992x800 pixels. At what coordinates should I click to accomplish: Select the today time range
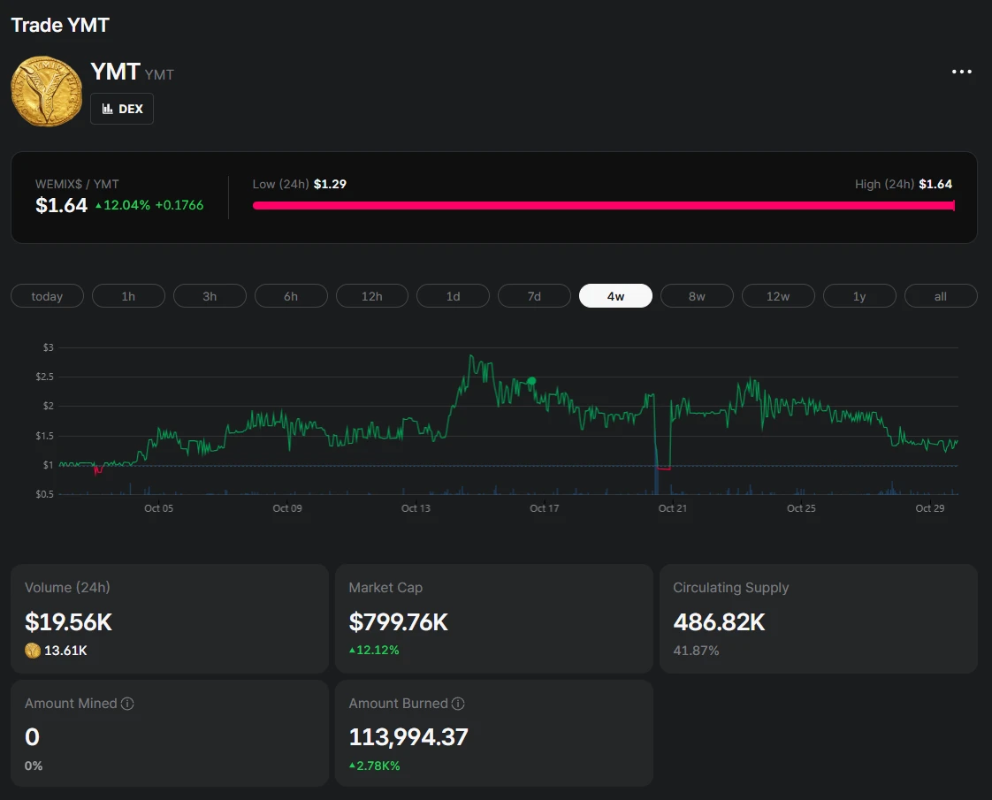coord(47,296)
